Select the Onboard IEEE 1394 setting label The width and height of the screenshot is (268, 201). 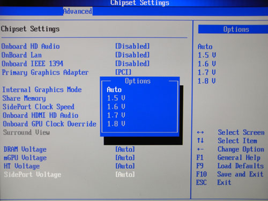(x=32, y=63)
